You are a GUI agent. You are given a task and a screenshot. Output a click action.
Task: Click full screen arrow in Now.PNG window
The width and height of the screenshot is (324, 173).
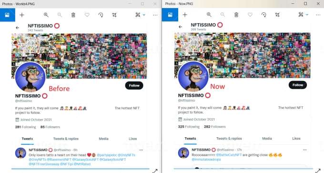click(x=318, y=171)
